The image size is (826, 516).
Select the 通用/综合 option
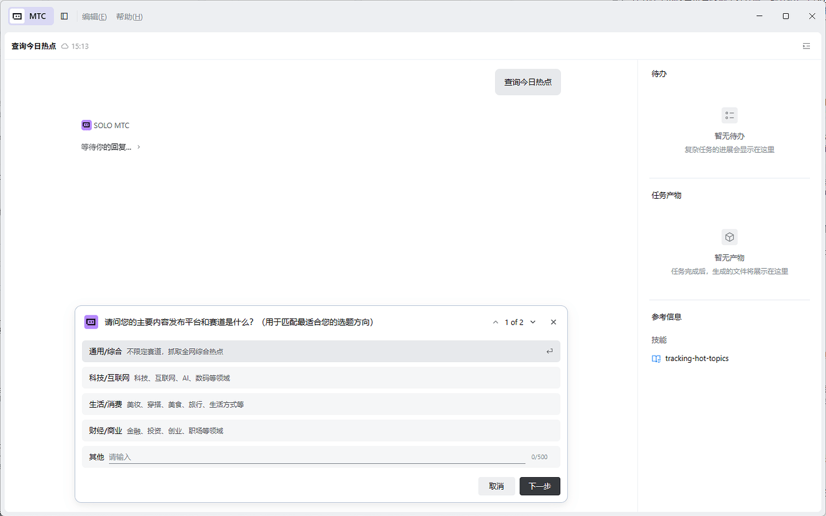click(x=321, y=351)
